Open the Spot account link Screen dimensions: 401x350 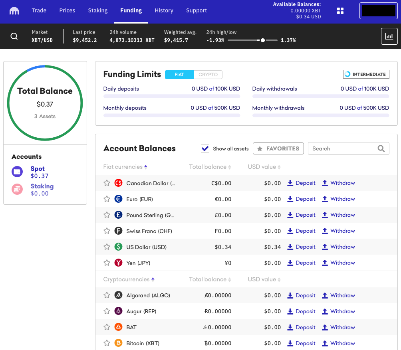[38, 168]
